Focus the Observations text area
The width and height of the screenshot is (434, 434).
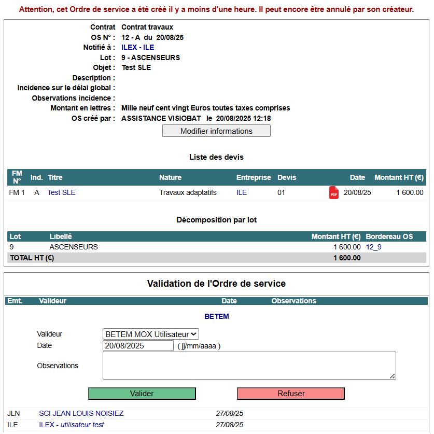[x=249, y=366]
